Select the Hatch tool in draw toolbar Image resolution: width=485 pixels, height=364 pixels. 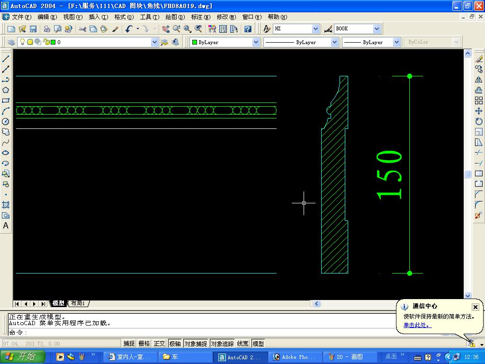pyautogui.click(x=6, y=205)
